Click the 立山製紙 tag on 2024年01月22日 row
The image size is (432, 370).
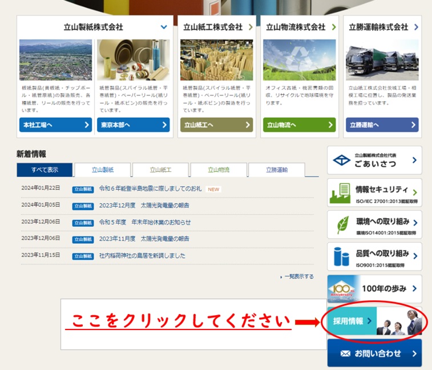83,190
